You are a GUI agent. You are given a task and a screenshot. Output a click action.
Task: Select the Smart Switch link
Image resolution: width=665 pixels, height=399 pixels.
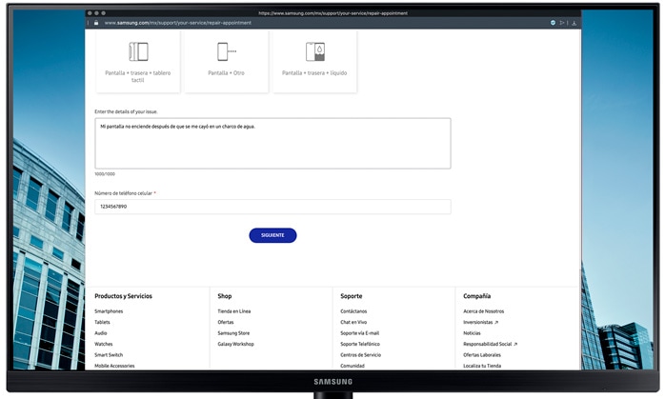(109, 354)
